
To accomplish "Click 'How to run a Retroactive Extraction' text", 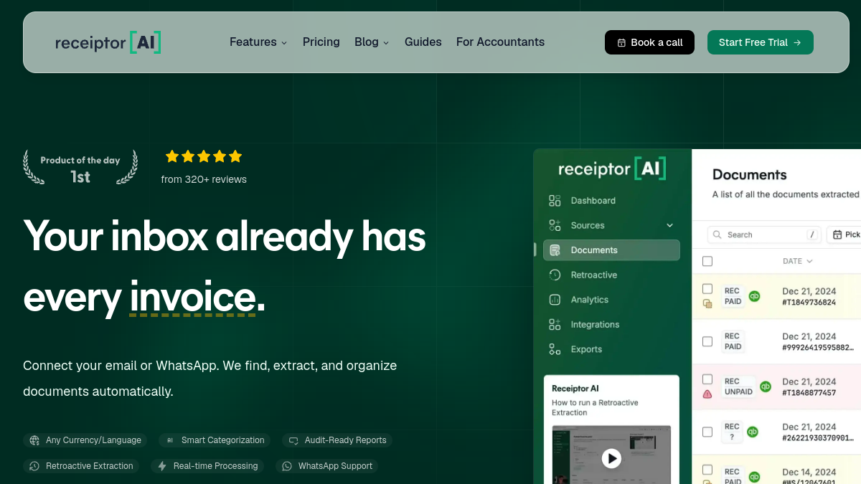I will 595,407.
